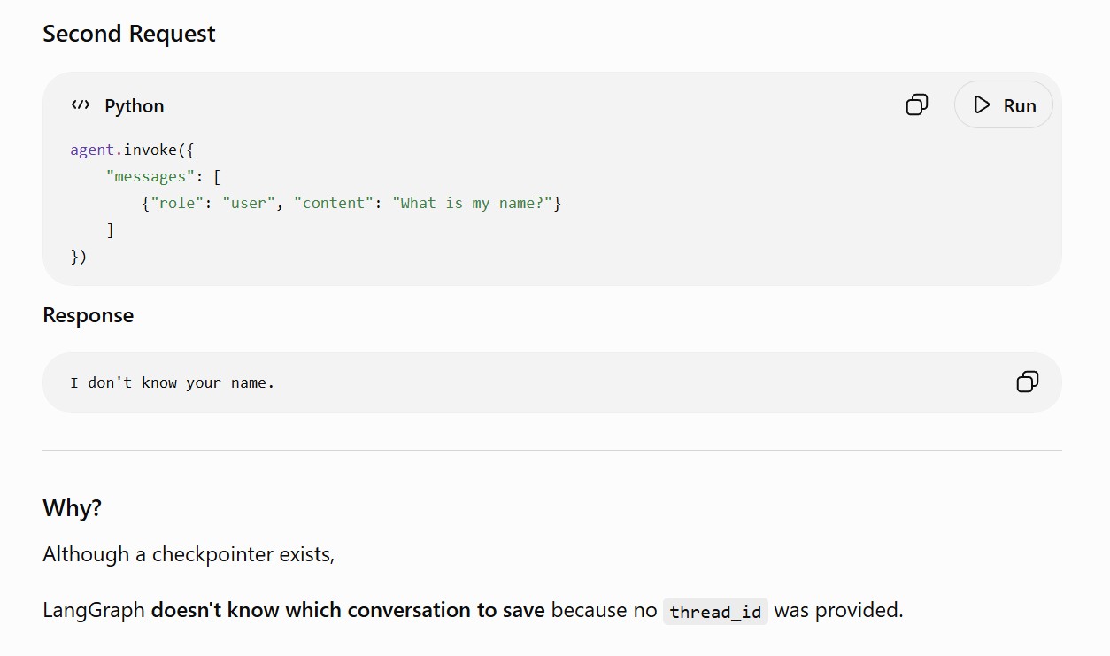The image size is (1110, 656).
Task: Place cursor on agent in the code
Action: (92, 150)
